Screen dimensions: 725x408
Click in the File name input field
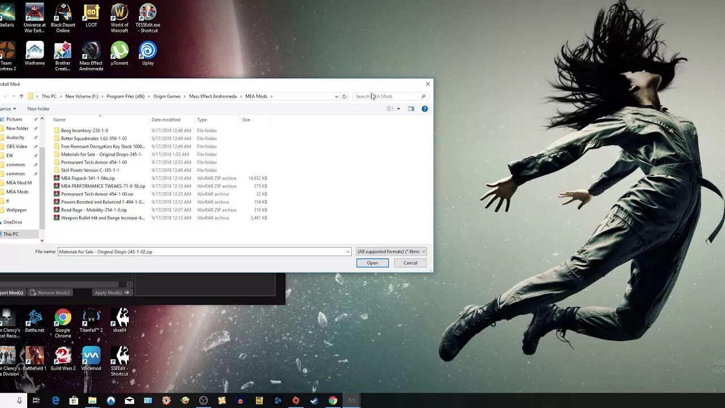click(202, 252)
